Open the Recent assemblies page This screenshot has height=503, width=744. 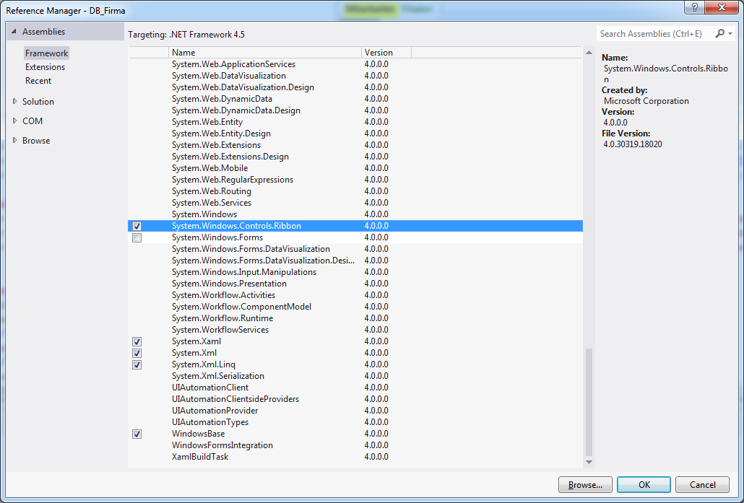pyautogui.click(x=38, y=81)
